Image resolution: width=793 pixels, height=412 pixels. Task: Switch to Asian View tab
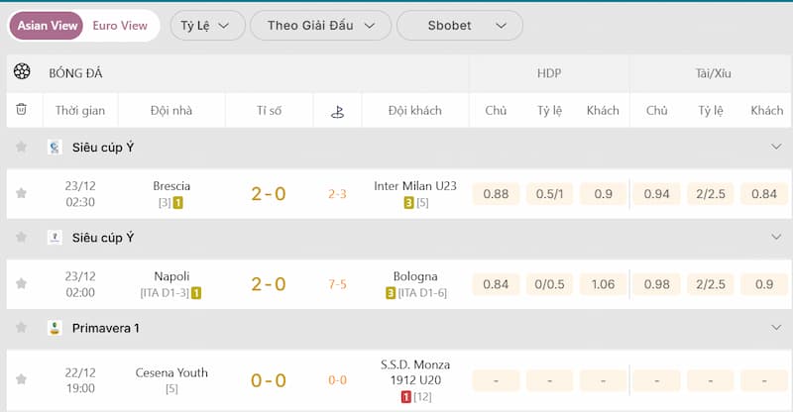click(49, 26)
